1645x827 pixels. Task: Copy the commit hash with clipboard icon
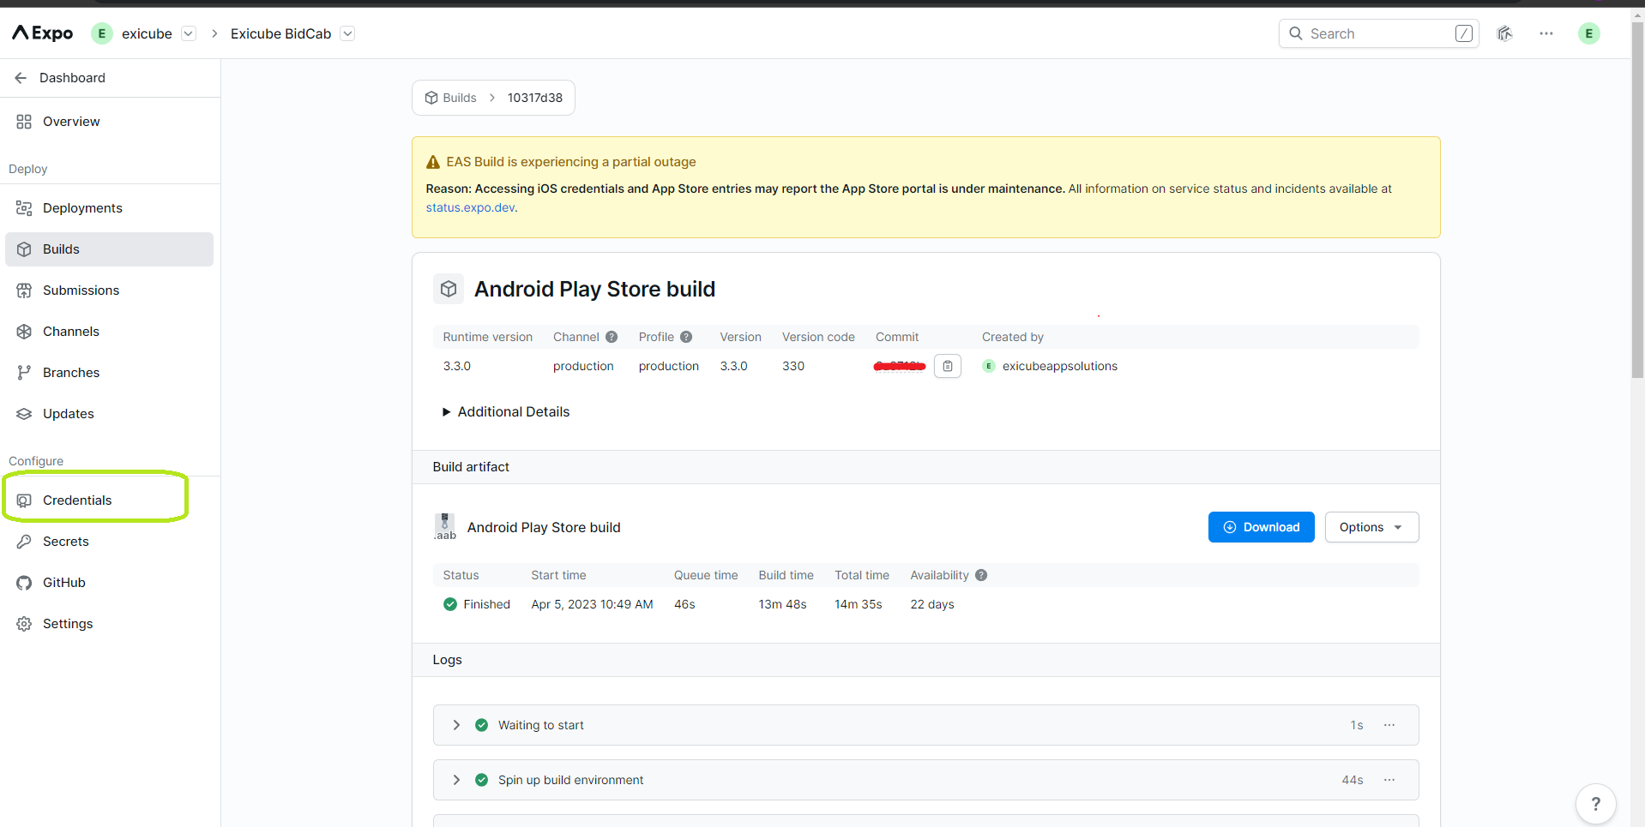click(x=947, y=366)
